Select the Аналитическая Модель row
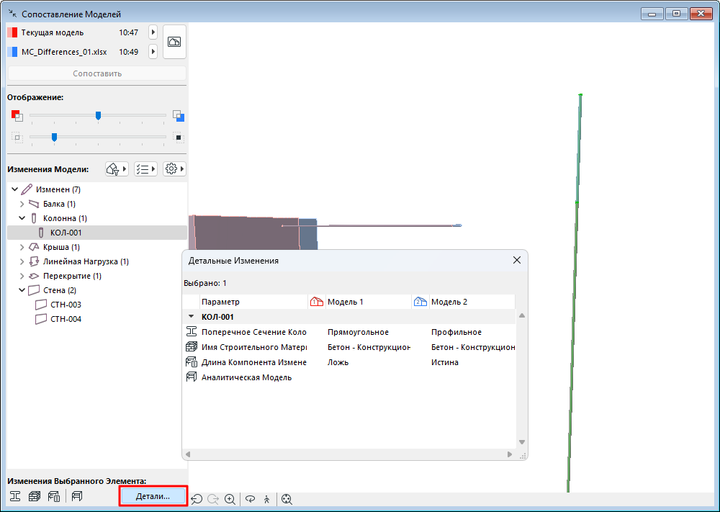 tap(349, 377)
